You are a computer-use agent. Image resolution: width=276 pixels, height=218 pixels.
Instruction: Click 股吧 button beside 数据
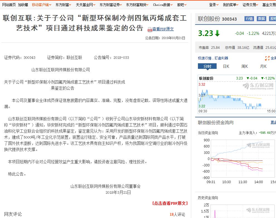273,19
